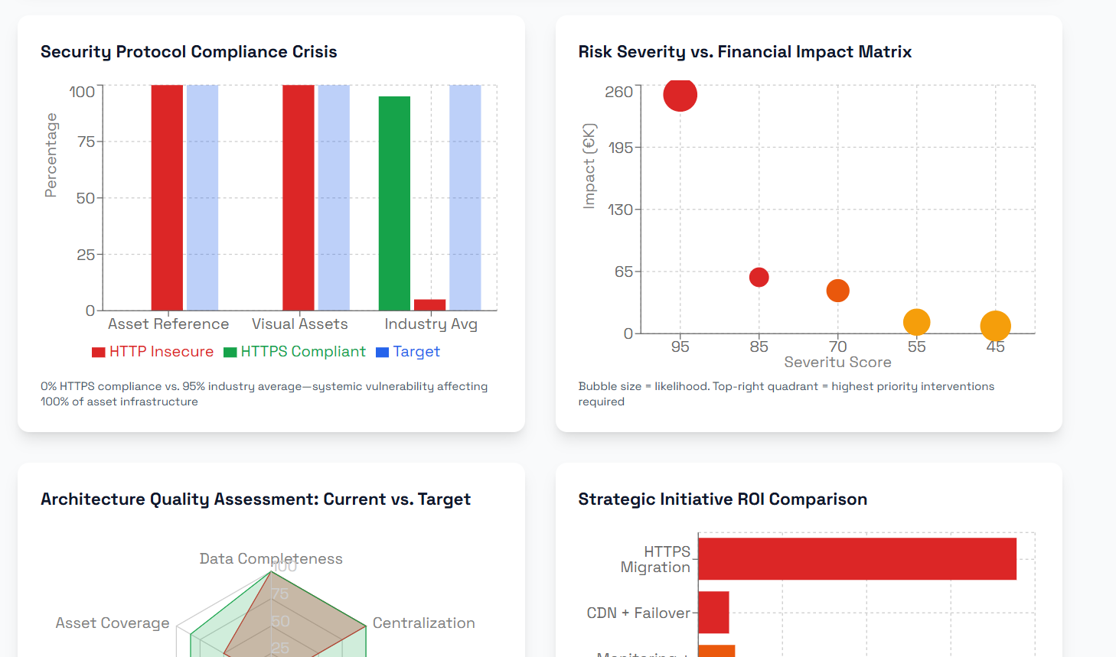Screen dimensions: 1116x657
Task: Click the large red bubble at severity 95
Action: point(680,95)
